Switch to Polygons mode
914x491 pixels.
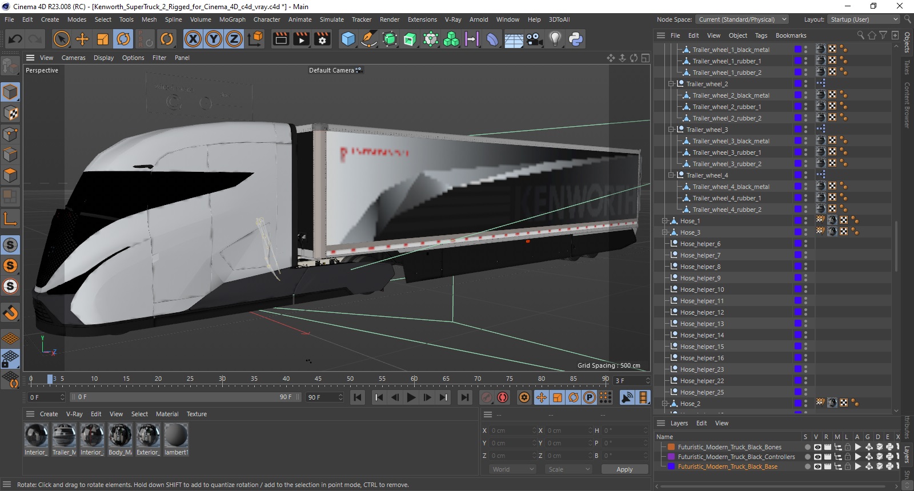[10, 175]
